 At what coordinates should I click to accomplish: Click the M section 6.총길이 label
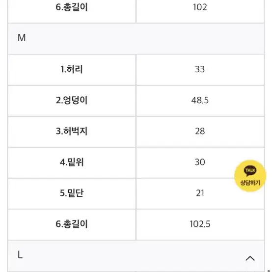[72, 224]
